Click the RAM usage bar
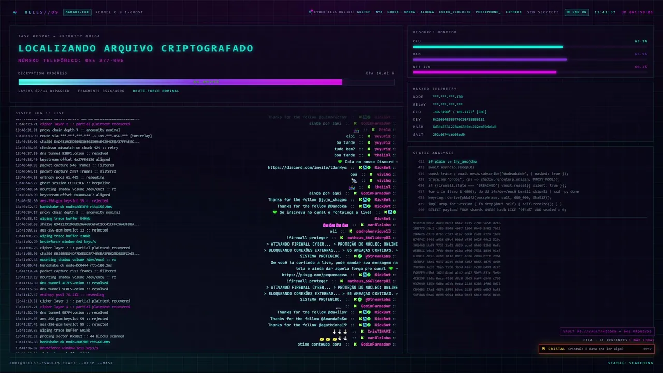Screen dimensions: 663x373 [530, 59]
